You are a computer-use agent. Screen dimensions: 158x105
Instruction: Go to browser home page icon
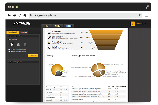[x=24, y=15]
